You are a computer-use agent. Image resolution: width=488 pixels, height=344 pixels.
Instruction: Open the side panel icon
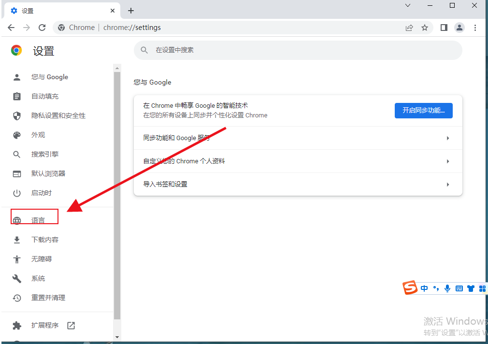tap(444, 28)
